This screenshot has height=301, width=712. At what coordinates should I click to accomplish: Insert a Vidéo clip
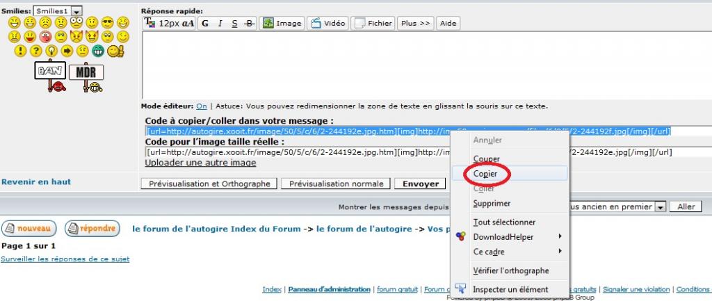click(x=328, y=24)
